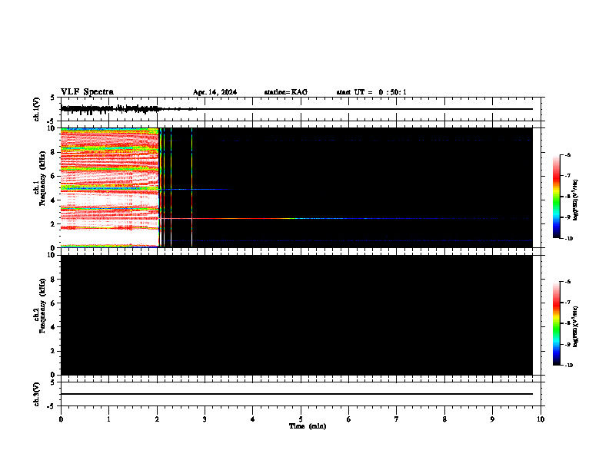
Task: Click the "ch.1(V)" waveform axis label
Action: (36, 109)
